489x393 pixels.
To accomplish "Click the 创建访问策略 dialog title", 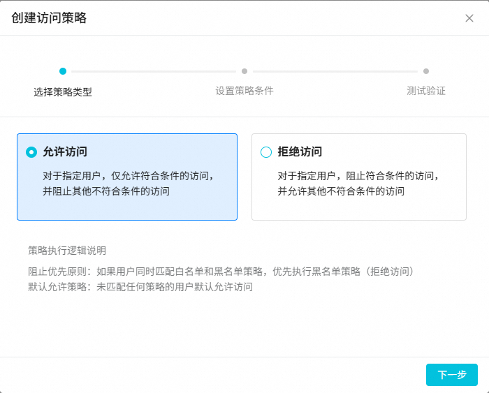I will [49, 18].
